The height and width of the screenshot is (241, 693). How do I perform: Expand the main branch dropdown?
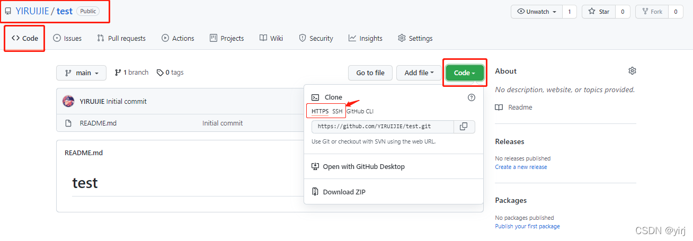tap(81, 73)
